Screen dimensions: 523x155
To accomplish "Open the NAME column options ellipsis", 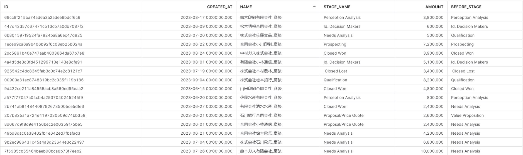I will (x=314, y=7).
